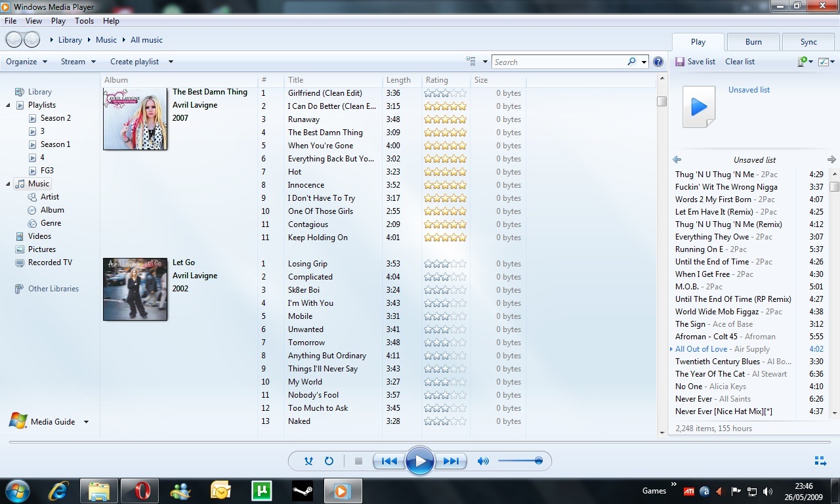Screen dimensions: 840x504
Task: Mute the sound with the speaker icon
Action: tap(483, 461)
